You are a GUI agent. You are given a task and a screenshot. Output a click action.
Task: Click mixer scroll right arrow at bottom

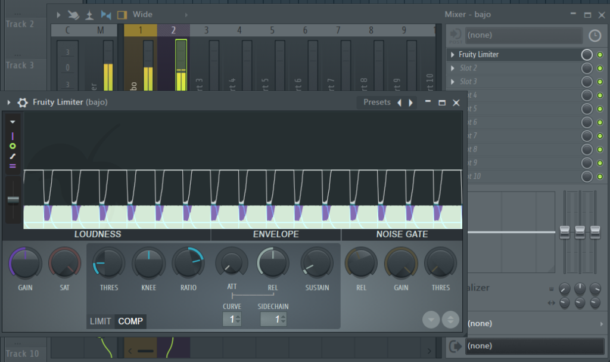[x=429, y=351]
